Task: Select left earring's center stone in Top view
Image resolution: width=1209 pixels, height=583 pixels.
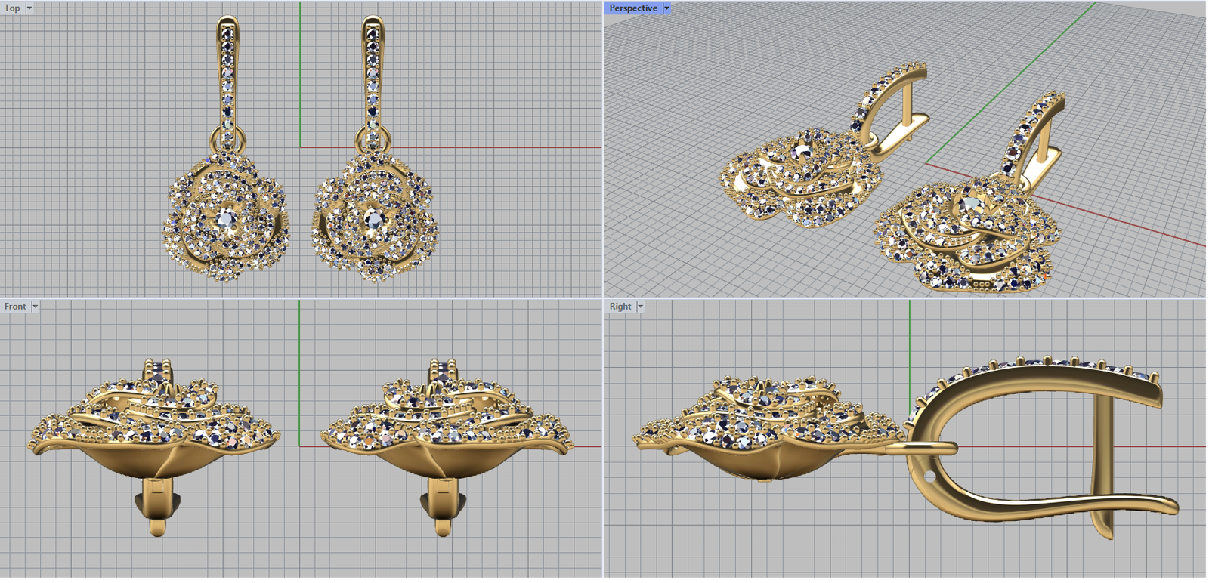Action: click(226, 219)
